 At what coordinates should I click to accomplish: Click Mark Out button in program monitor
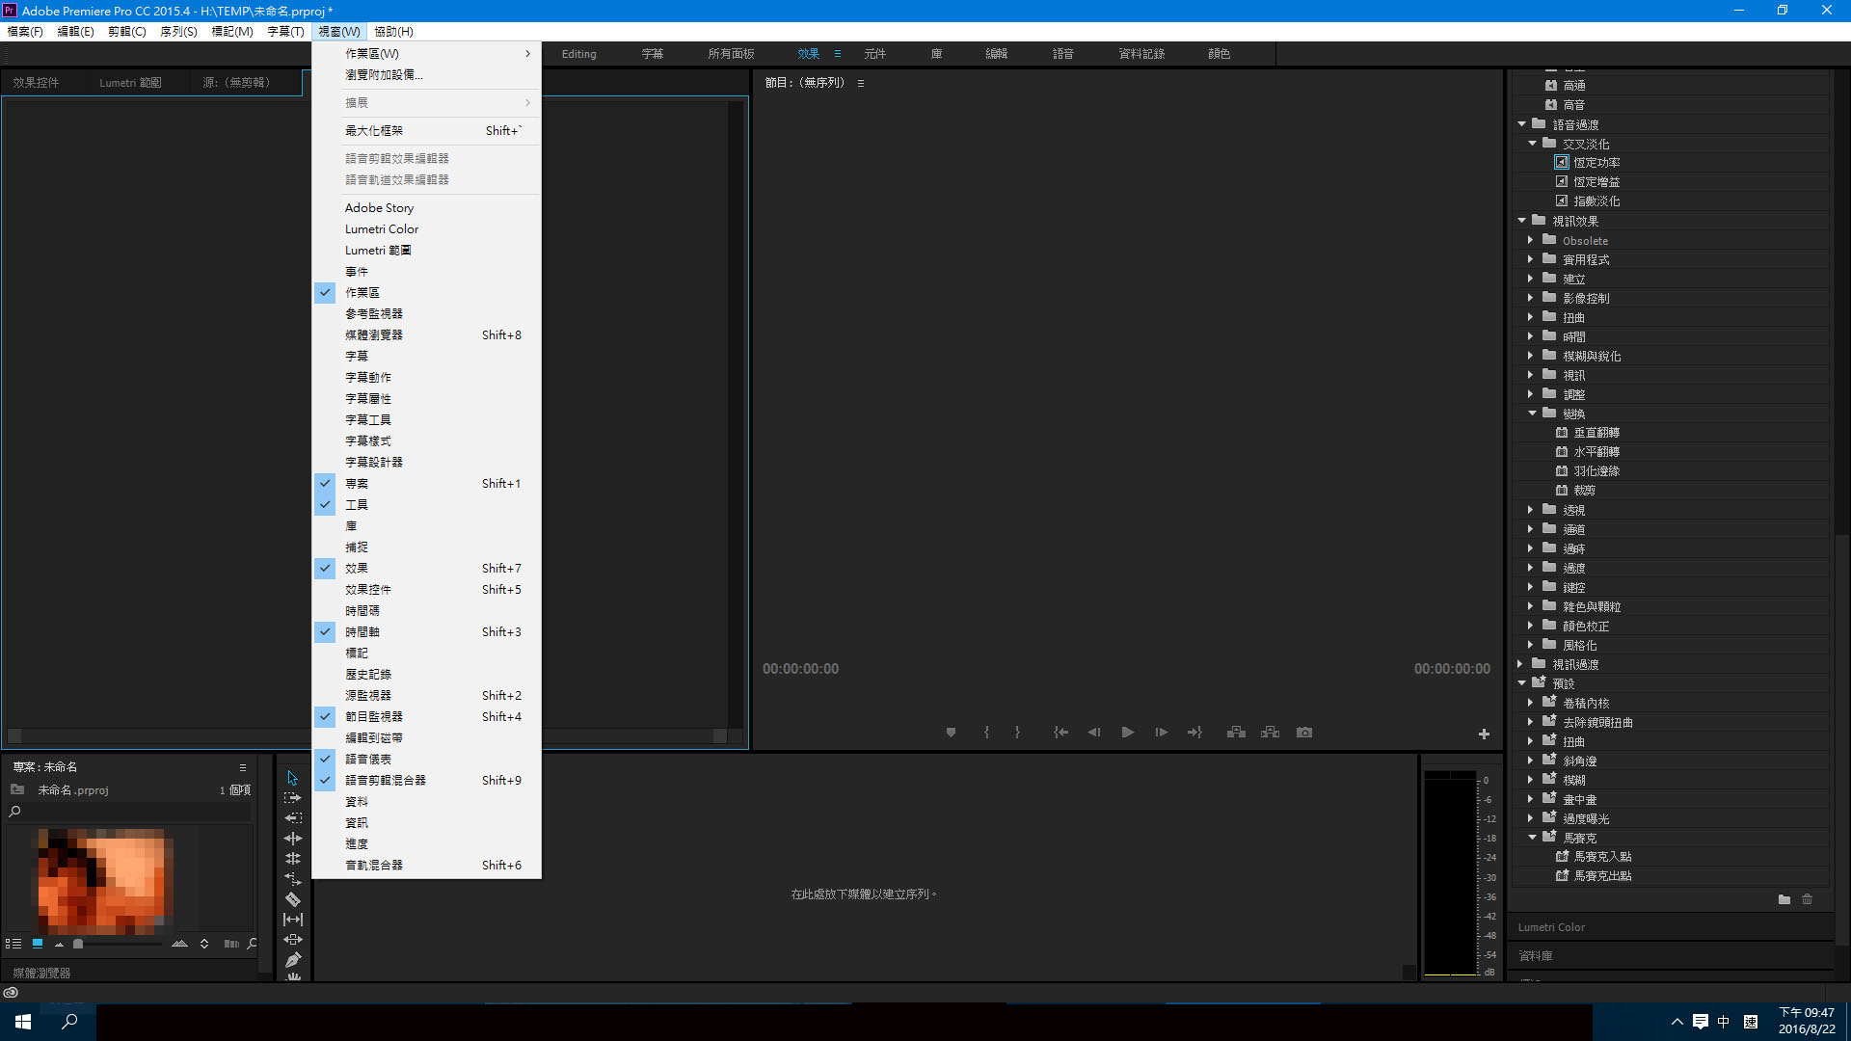tap(1017, 733)
